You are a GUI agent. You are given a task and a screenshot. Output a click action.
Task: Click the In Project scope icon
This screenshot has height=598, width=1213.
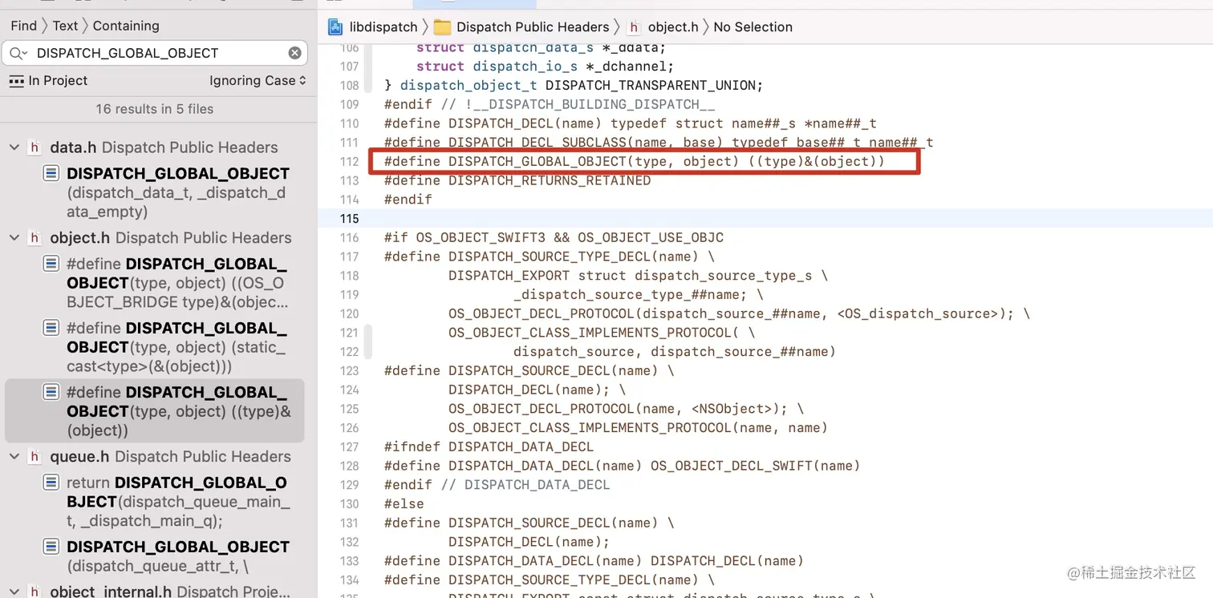[x=18, y=80]
